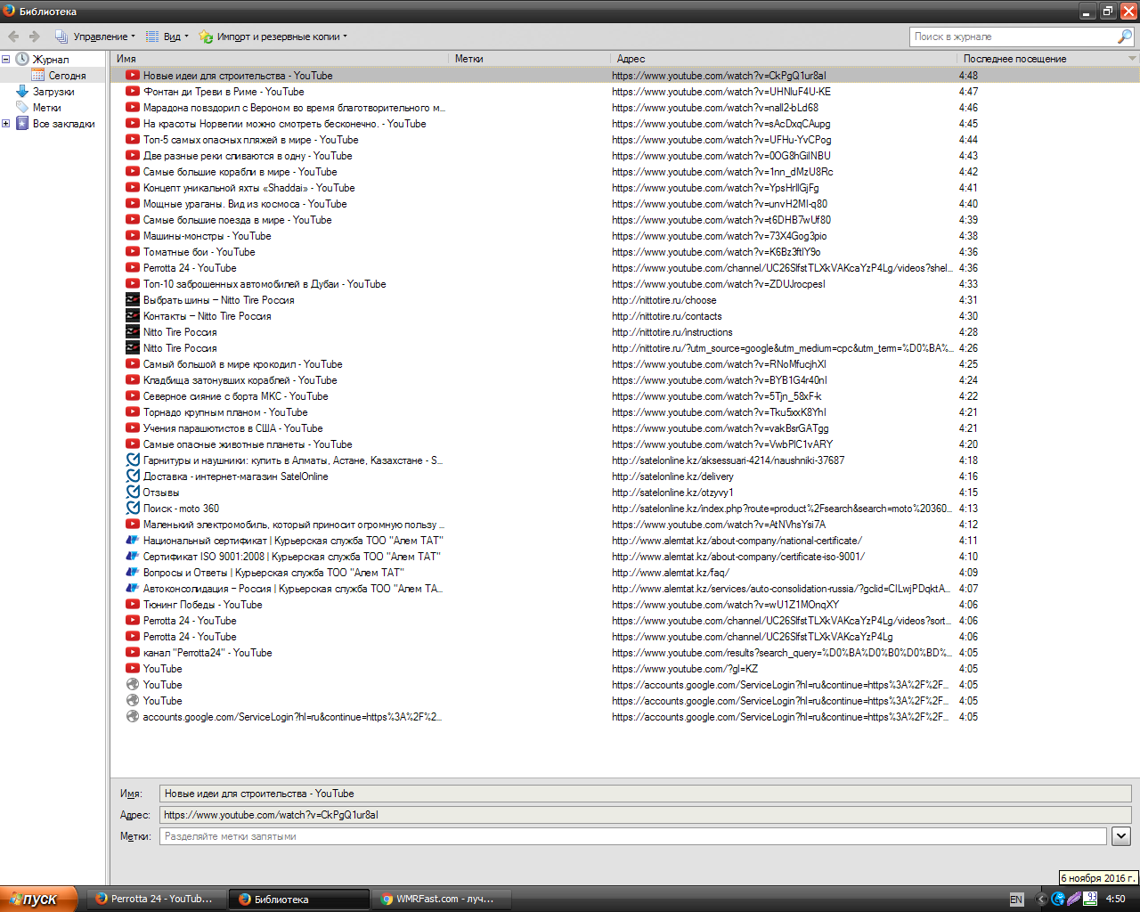This screenshot has height=912, width=1140.
Task: Click the YouTube favicon of 'Учения парашютистов в США'
Action: (133, 427)
